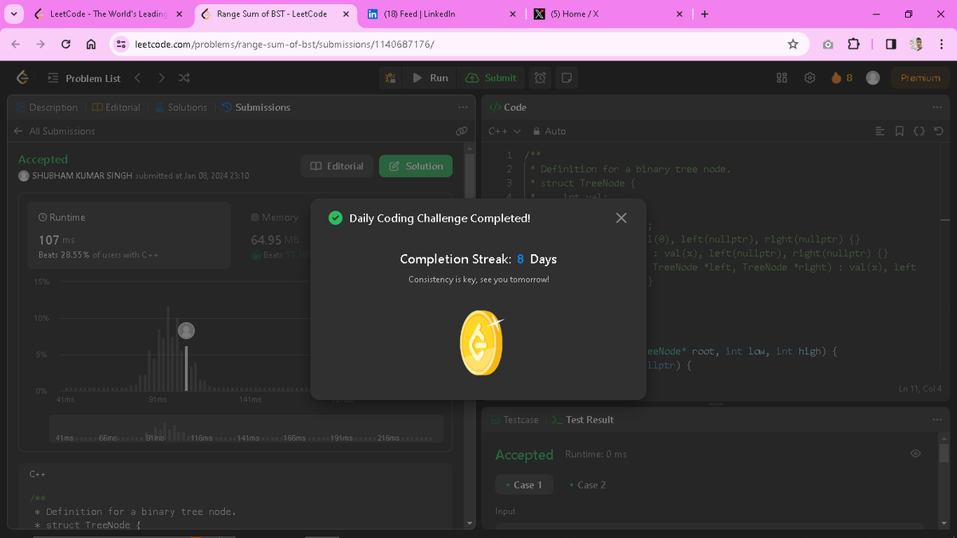Switch to the Editorial tab

tap(116, 108)
